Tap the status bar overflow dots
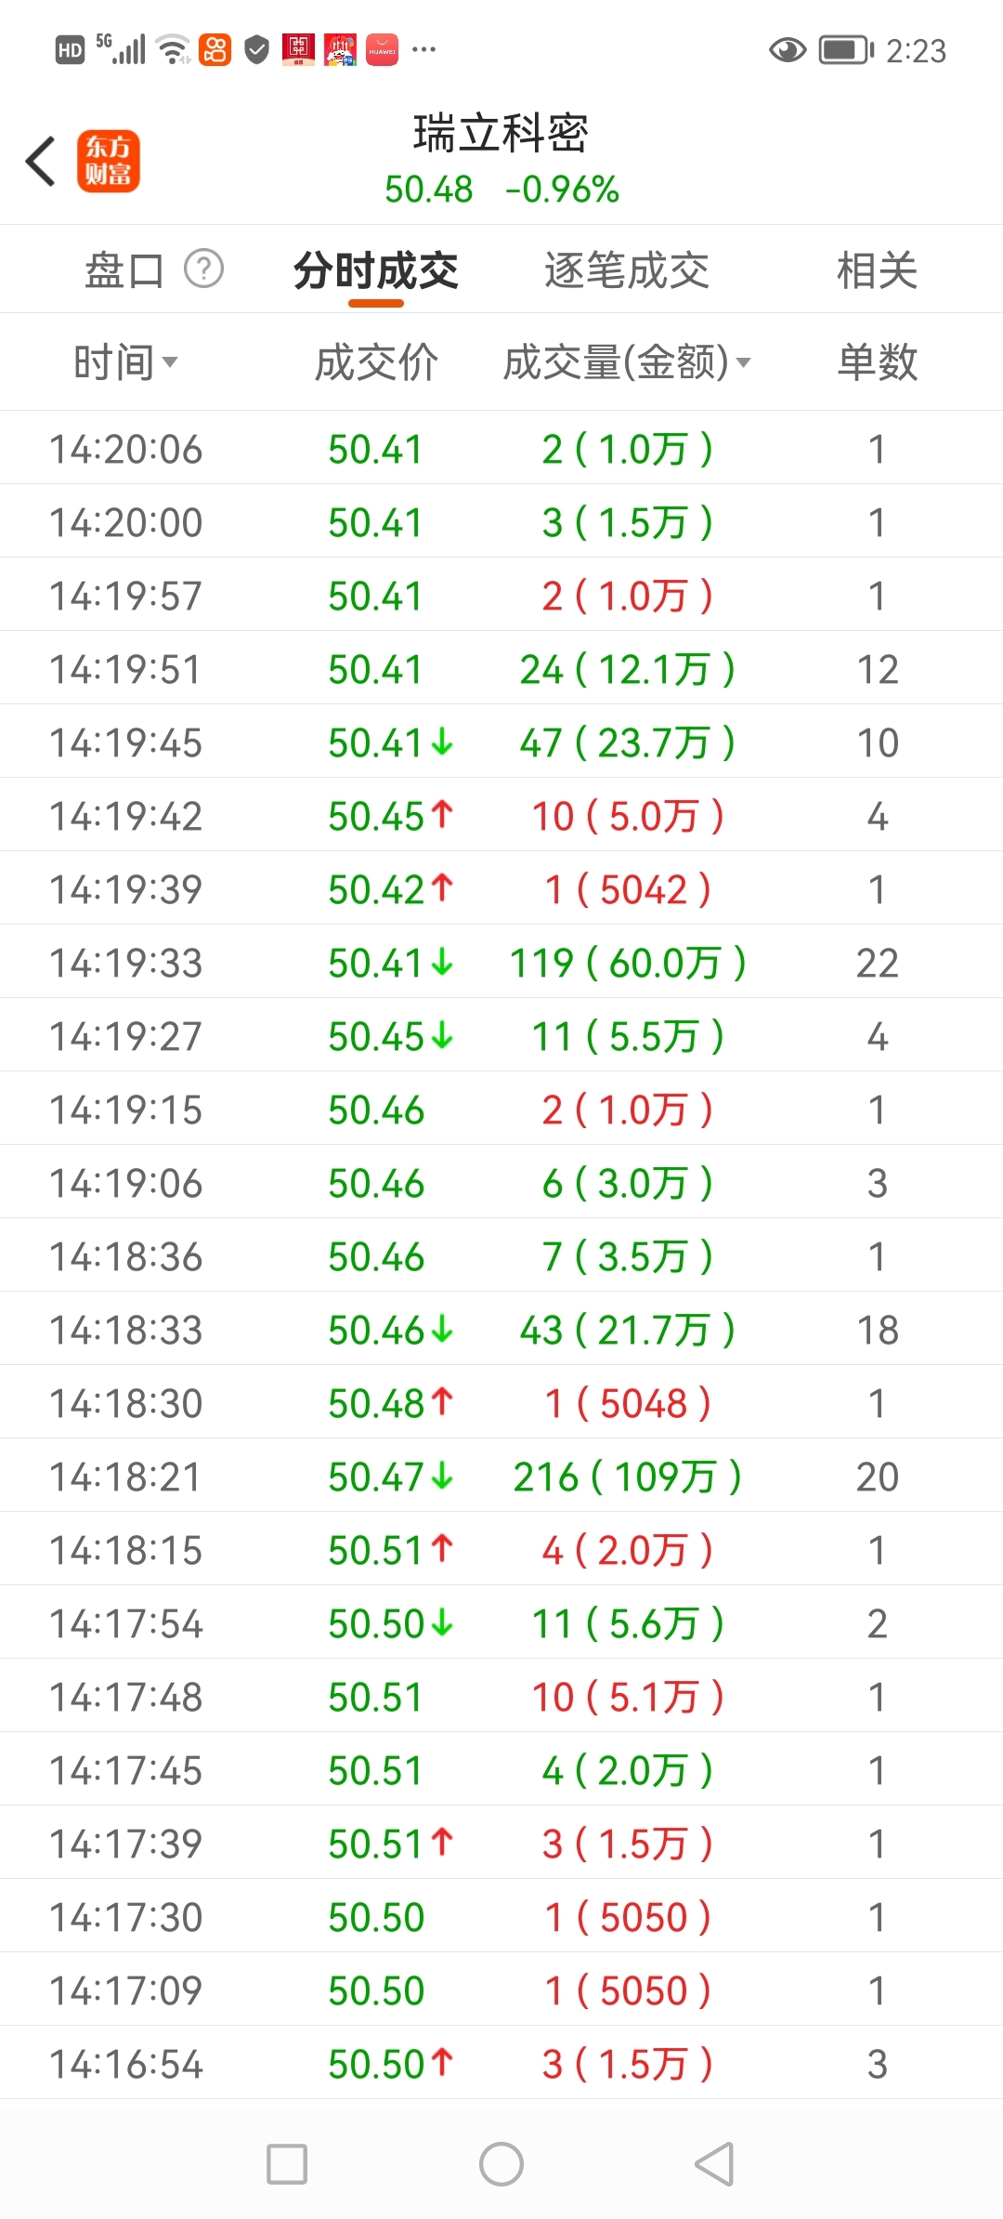 424,50
